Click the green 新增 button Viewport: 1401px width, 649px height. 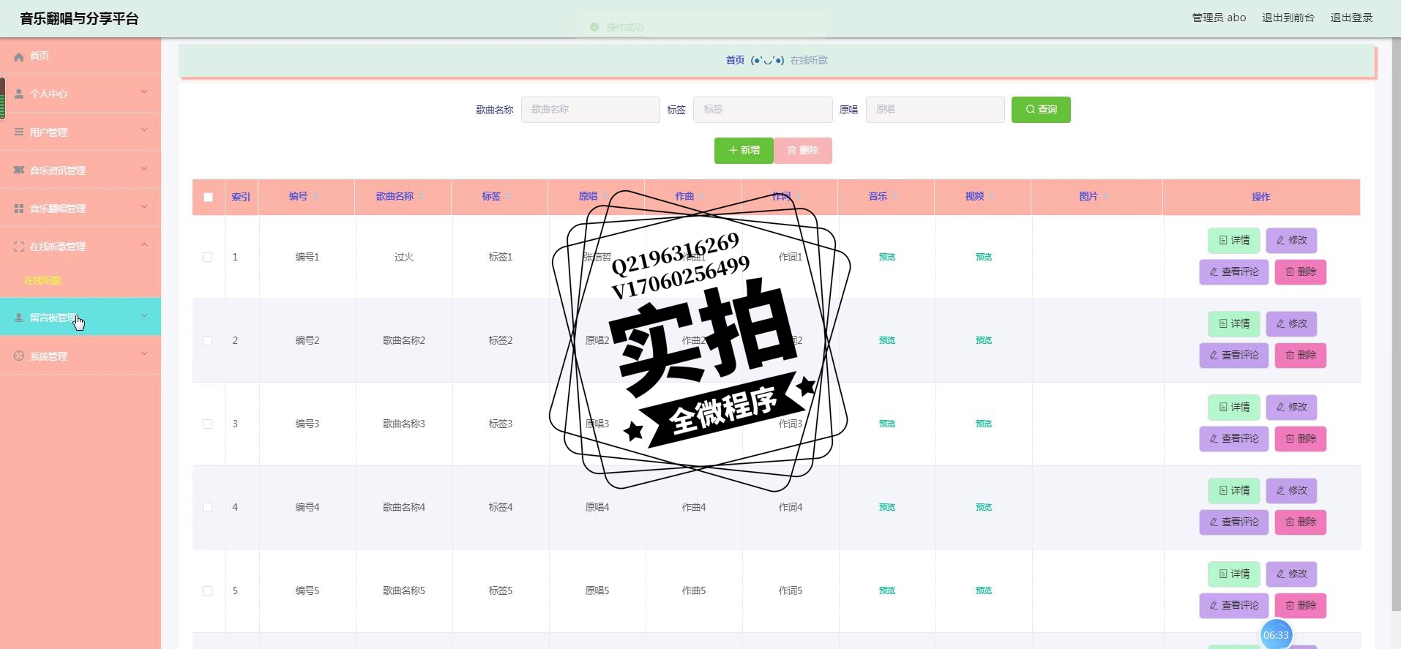click(x=744, y=151)
